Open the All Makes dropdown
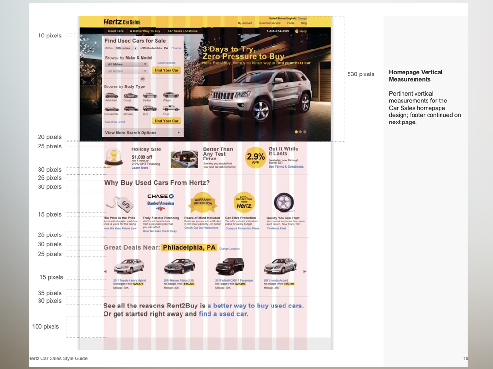493x369 pixels. [127, 64]
